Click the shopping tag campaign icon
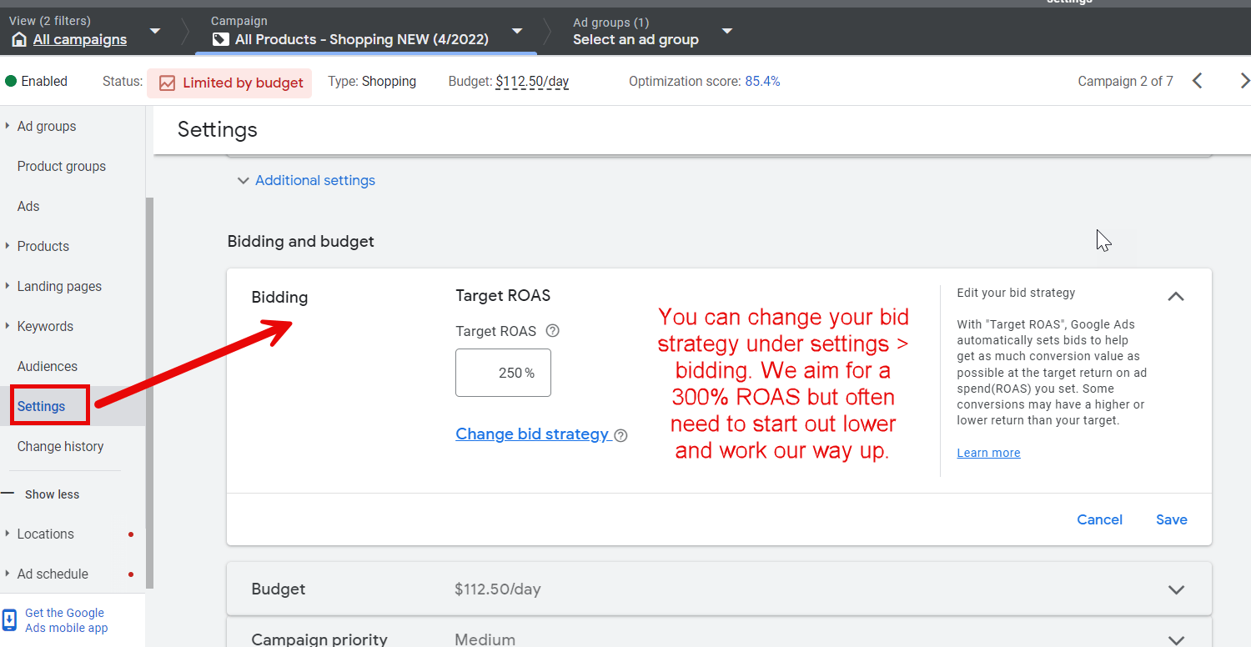Viewport: 1251px width, 647px height. coord(220,40)
